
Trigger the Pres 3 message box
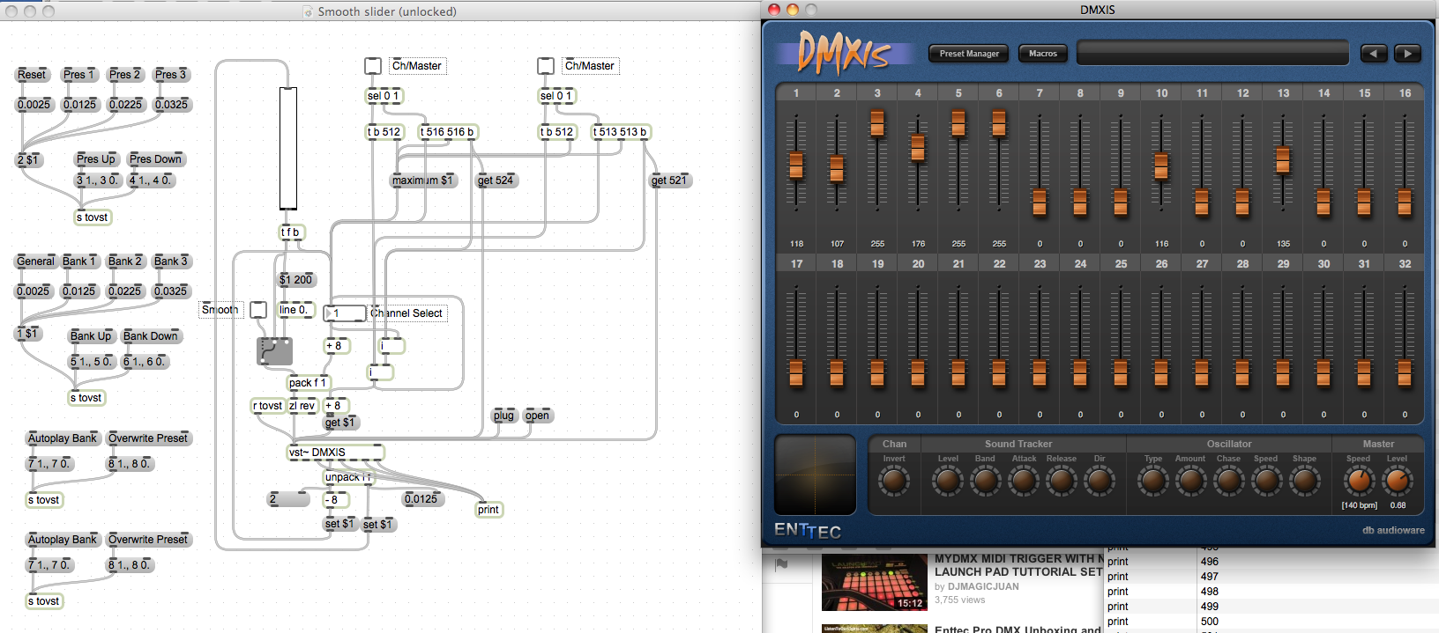[171, 75]
